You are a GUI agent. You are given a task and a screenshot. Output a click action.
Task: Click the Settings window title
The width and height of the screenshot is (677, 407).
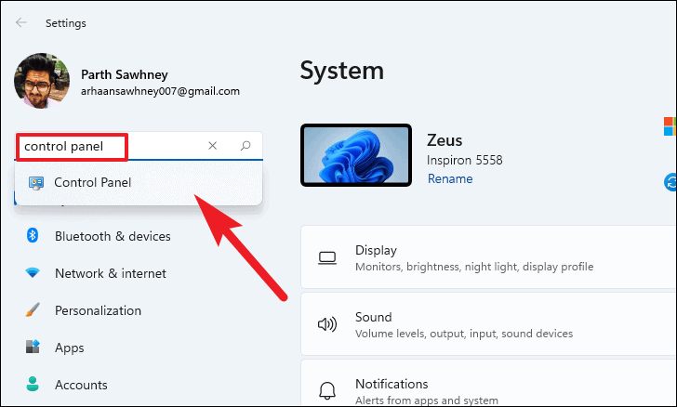click(66, 23)
